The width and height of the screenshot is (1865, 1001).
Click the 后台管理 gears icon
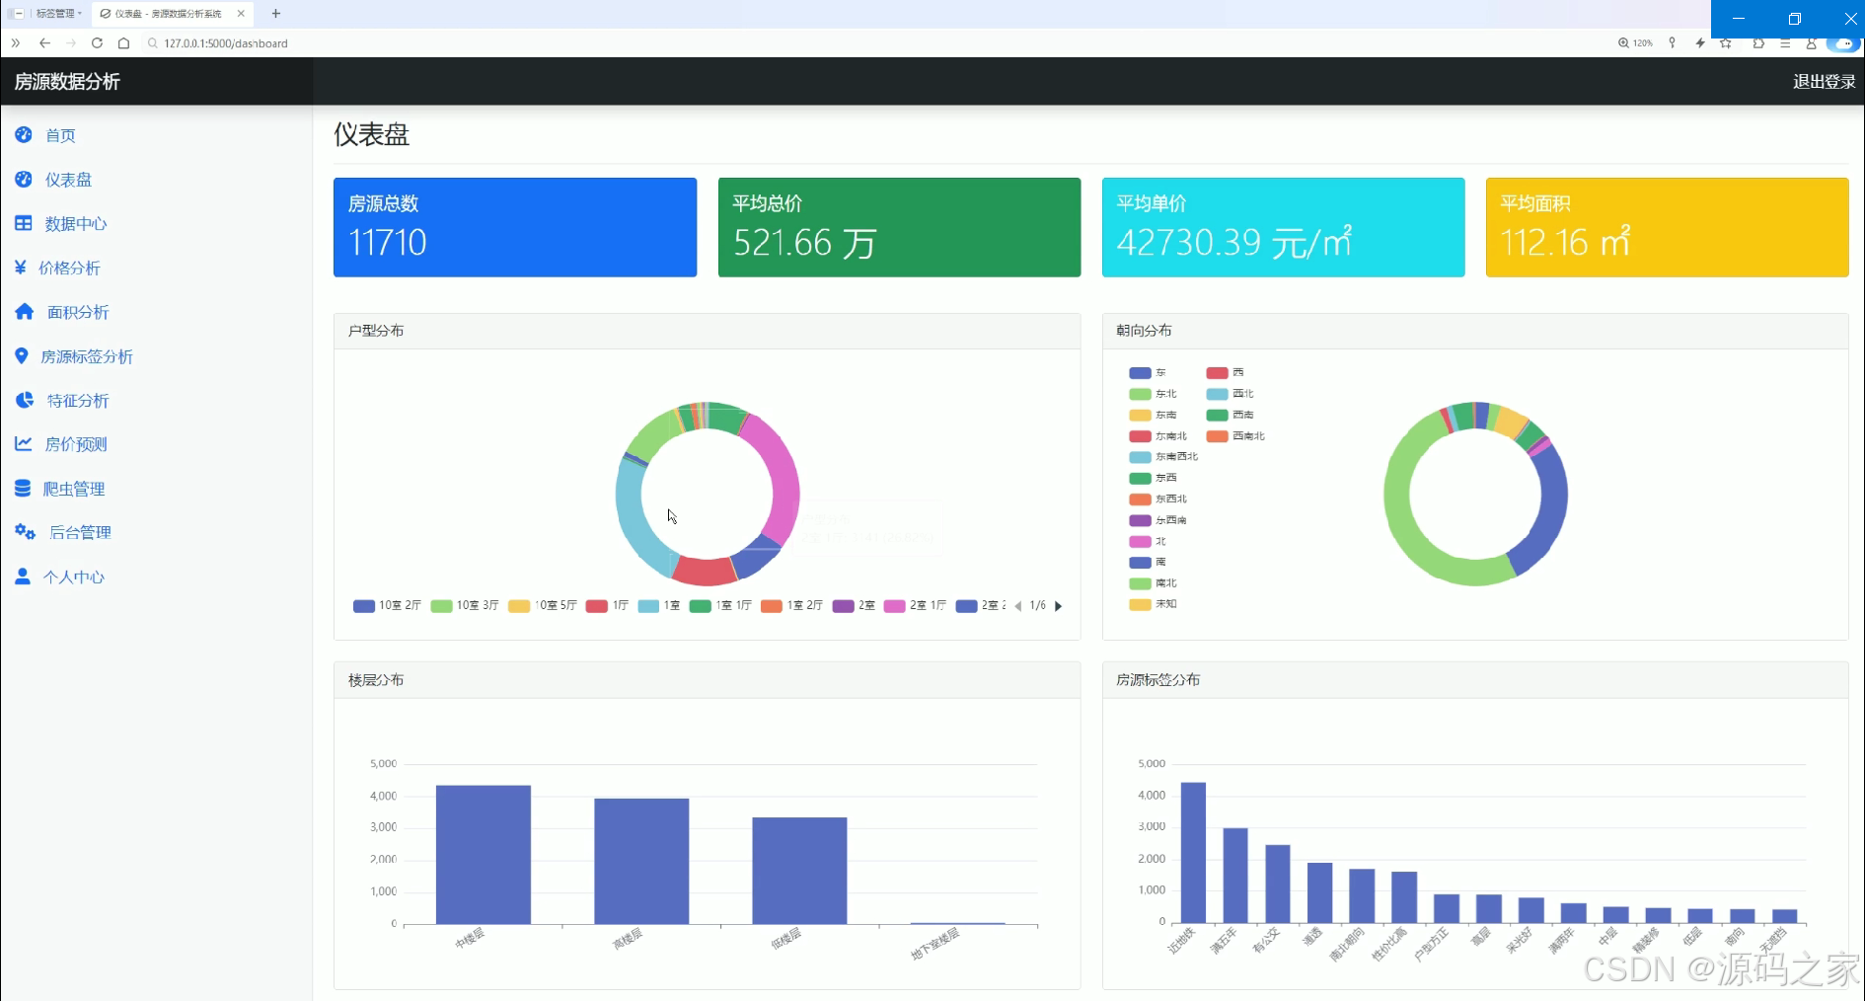pos(26,532)
